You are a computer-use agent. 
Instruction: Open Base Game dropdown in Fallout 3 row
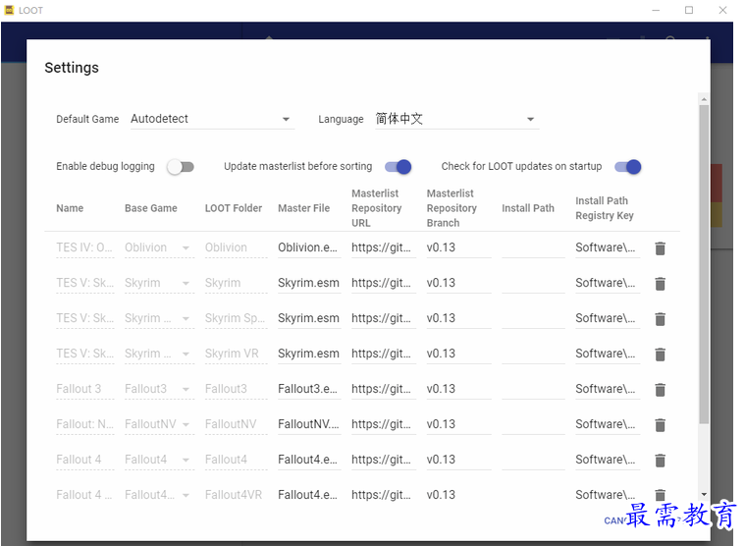click(157, 390)
